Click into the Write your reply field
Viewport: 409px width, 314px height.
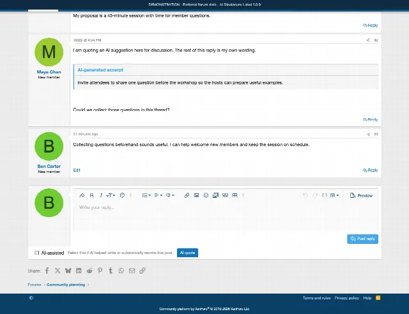point(226,216)
